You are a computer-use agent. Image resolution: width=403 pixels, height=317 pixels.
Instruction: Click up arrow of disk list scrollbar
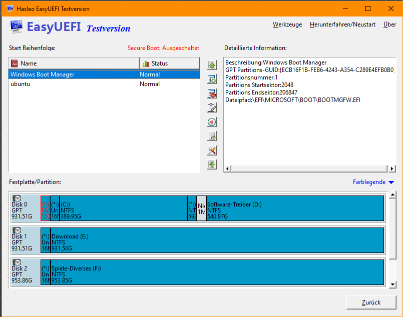coord(392,195)
